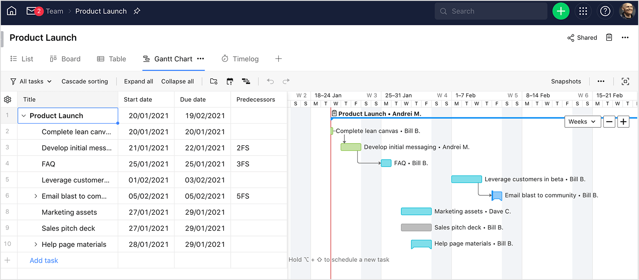Open the Weeks timescale dropdown

pyautogui.click(x=582, y=122)
